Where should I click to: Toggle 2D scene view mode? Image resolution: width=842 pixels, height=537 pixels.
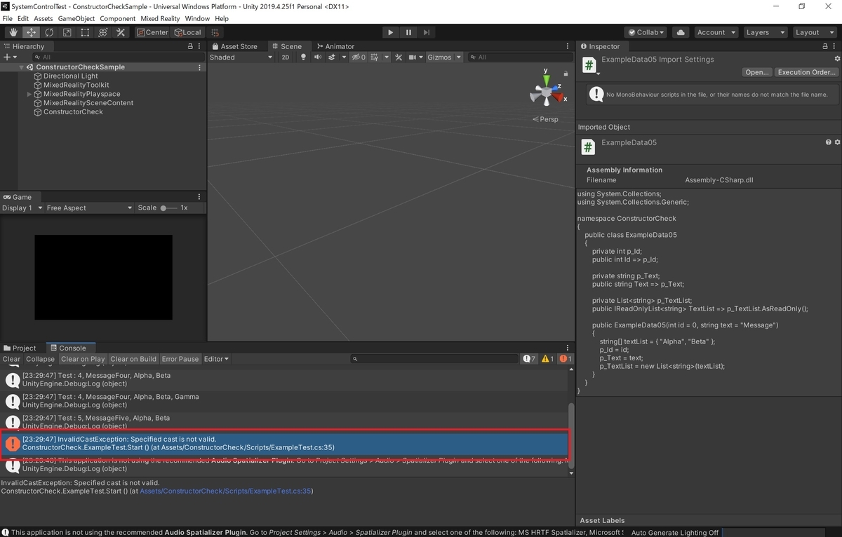click(x=286, y=57)
